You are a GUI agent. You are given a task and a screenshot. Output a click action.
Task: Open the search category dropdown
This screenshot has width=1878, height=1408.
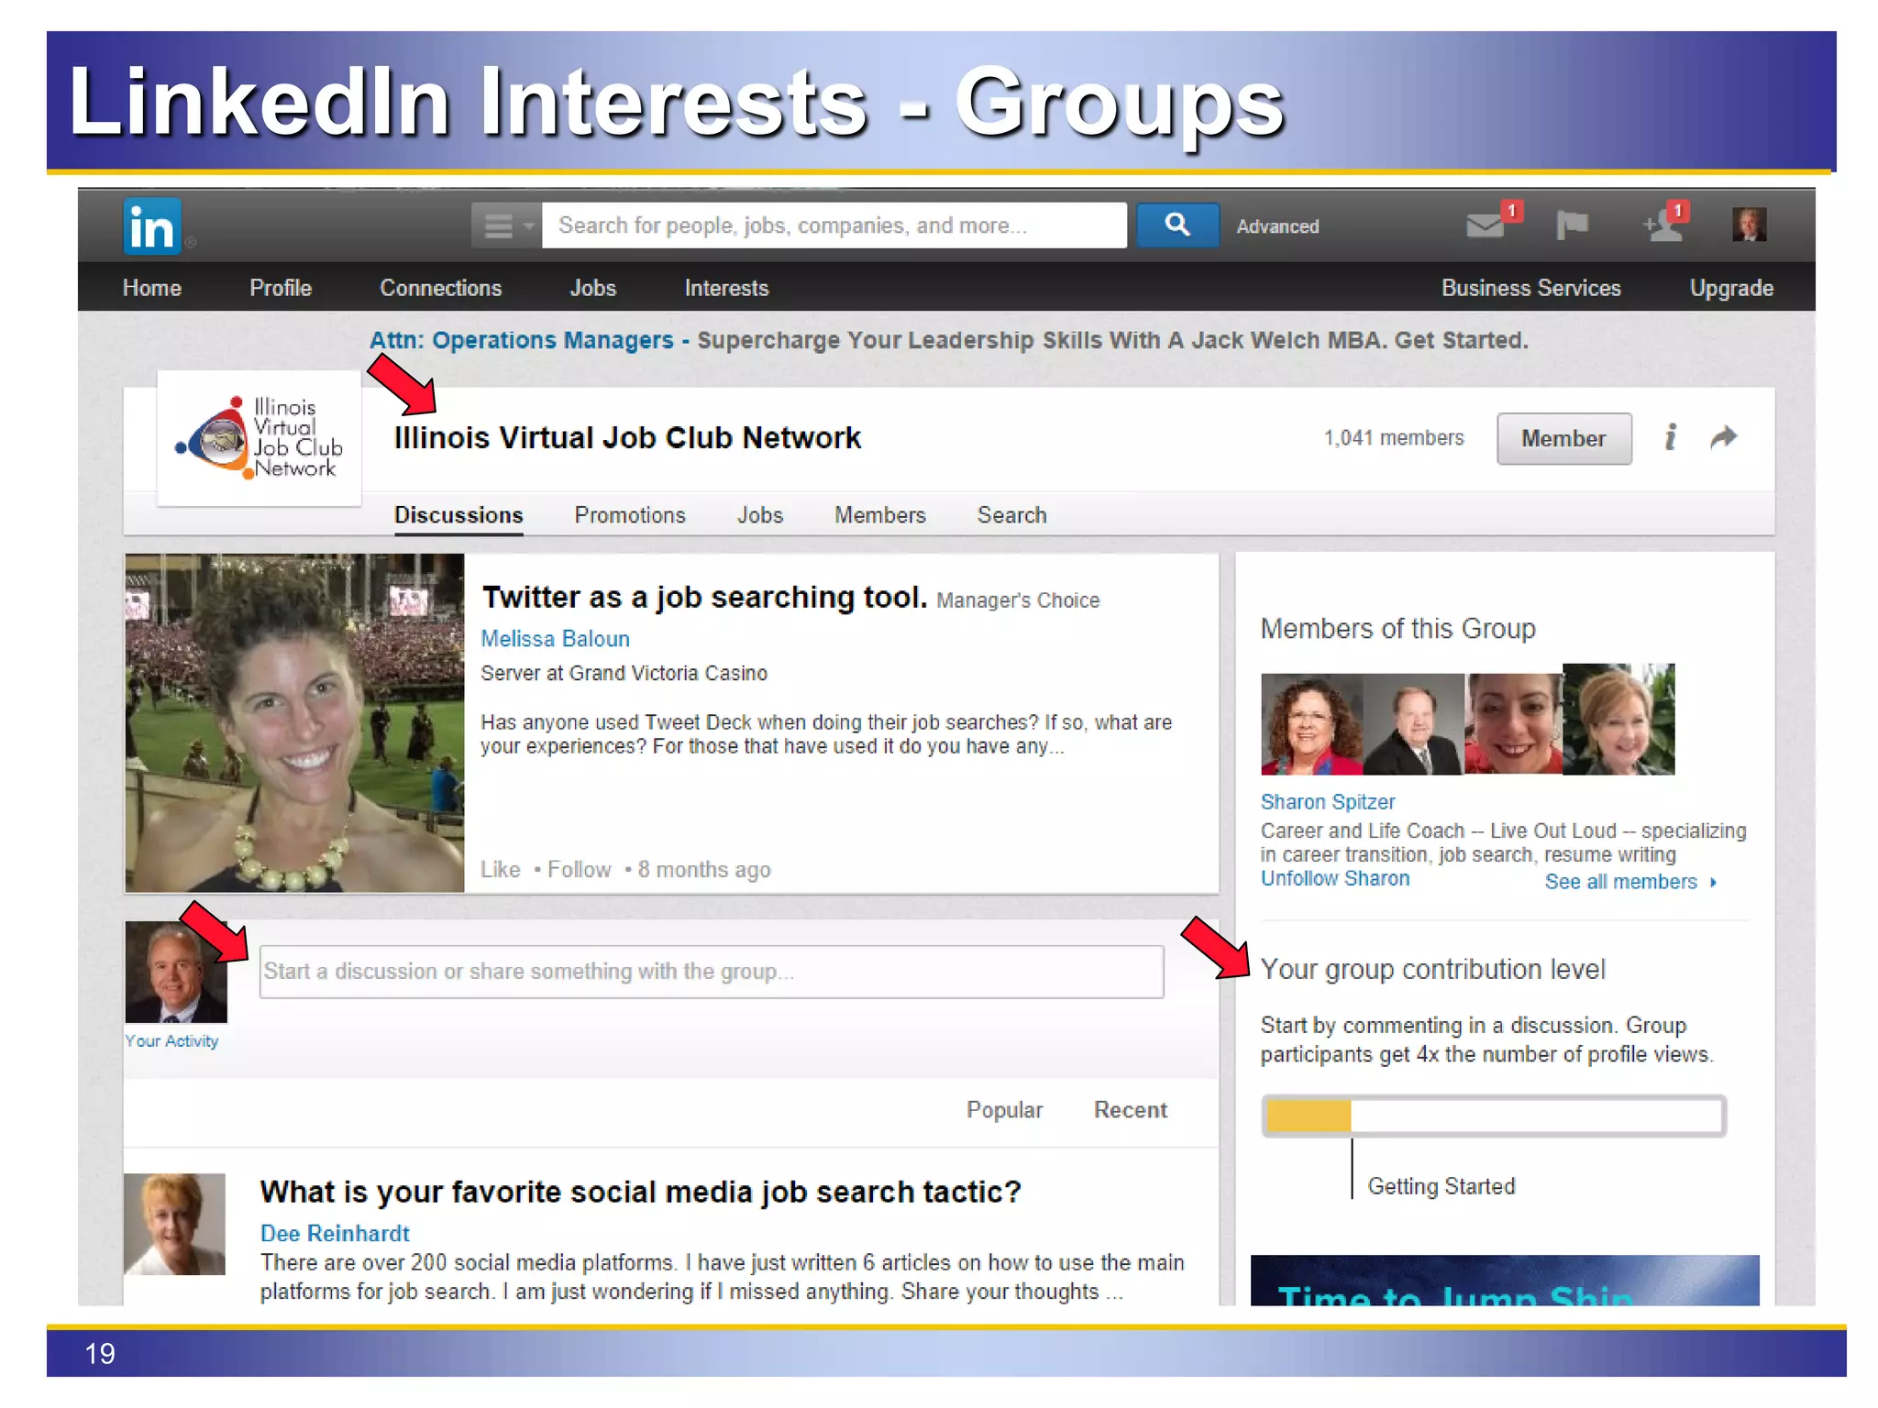pyautogui.click(x=506, y=225)
